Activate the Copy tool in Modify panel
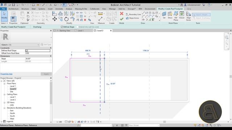The width and height of the screenshot is (232, 130). 61,19
